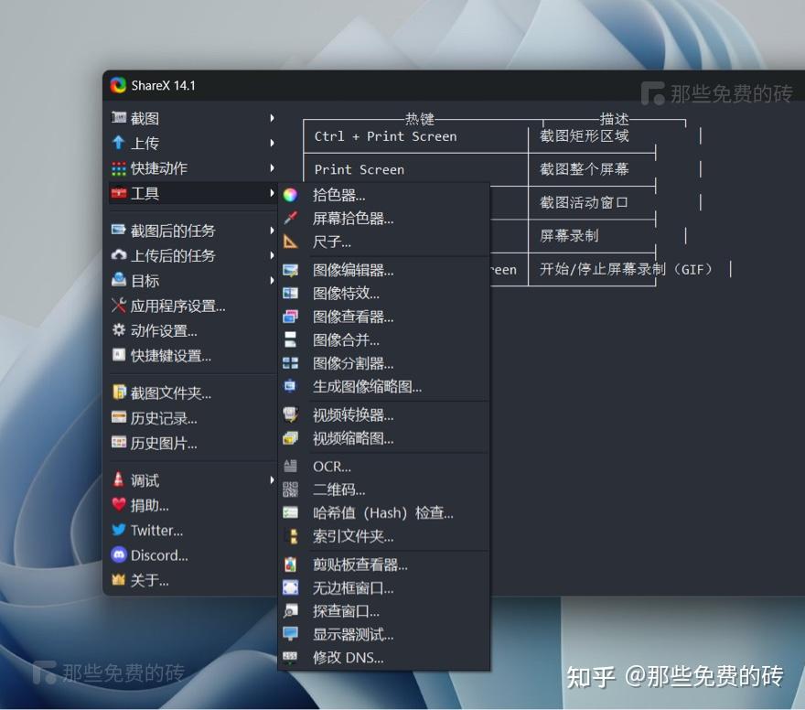Click the 热键 column header
This screenshot has width=805, height=710.
(420, 119)
